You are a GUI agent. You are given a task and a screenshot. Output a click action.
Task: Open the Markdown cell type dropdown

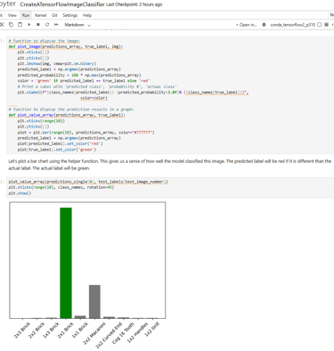pos(77,25)
